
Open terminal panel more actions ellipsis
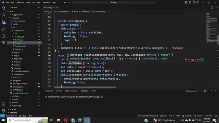(208, 91)
